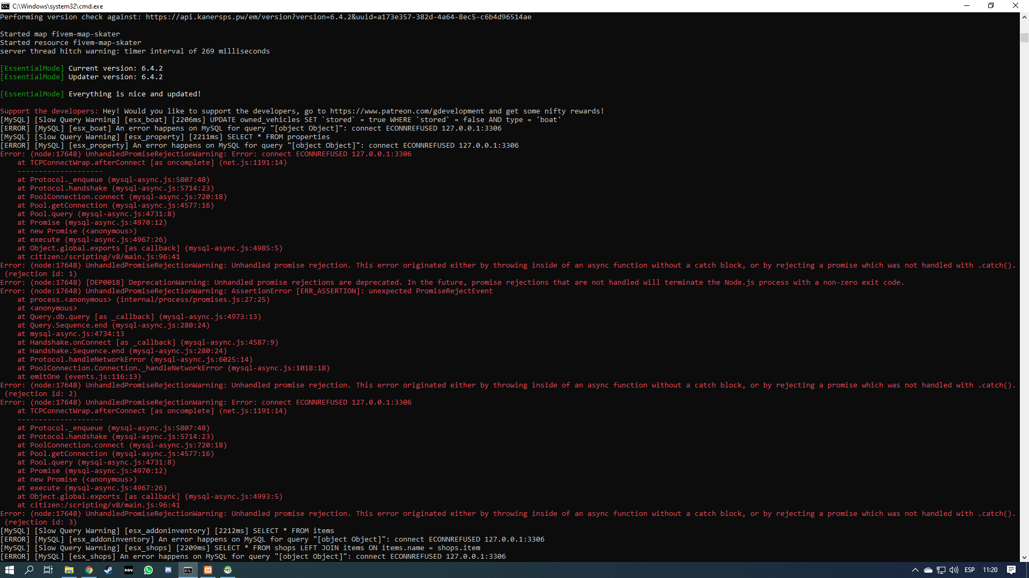The height and width of the screenshot is (578, 1029).
Task: Open the network status flyout
Action: tap(941, 570)
